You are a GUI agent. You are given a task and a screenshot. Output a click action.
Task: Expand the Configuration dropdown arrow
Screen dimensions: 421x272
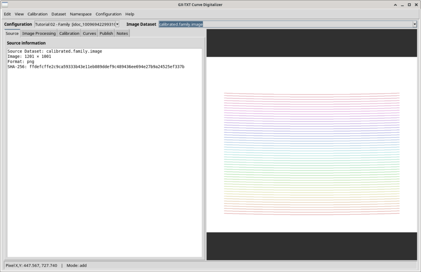[117, 24]
